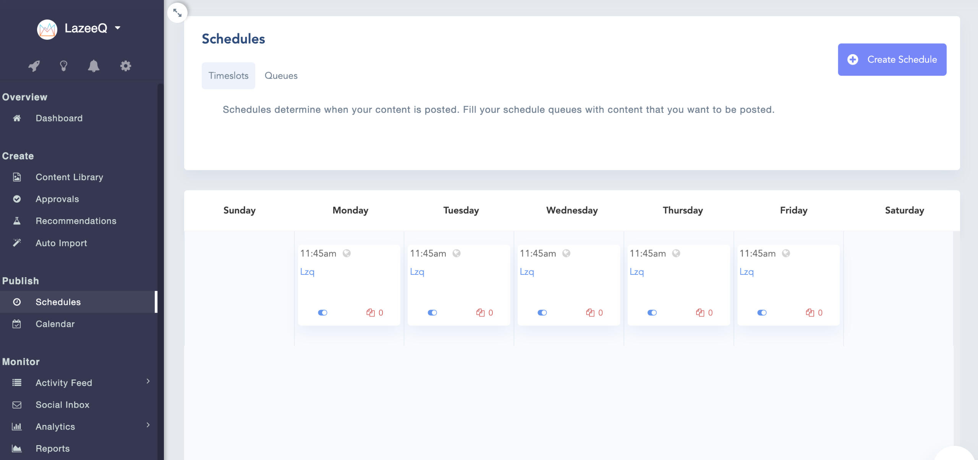
Task: Open the Lzq link in Wednesday timeslot
Action: [x=527, y=272]
